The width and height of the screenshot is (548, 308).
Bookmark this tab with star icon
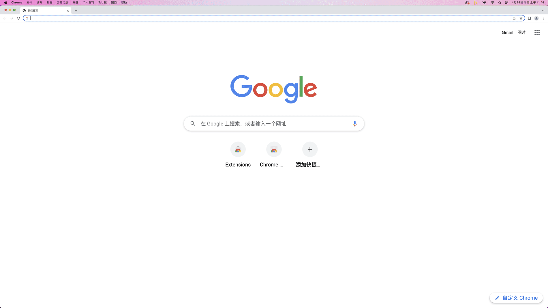[521, 18]
